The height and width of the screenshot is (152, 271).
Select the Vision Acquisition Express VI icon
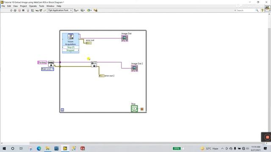point(71,37)
